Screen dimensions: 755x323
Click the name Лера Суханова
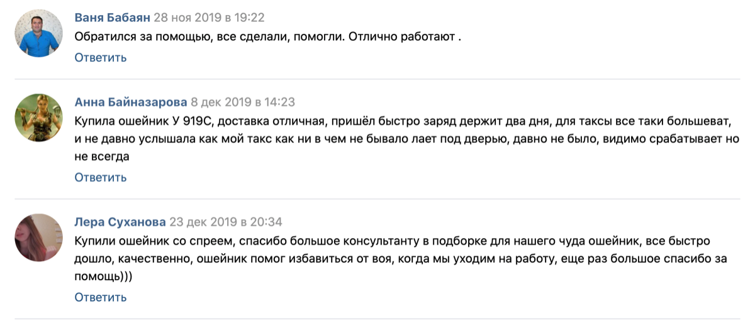pos(120,222)
